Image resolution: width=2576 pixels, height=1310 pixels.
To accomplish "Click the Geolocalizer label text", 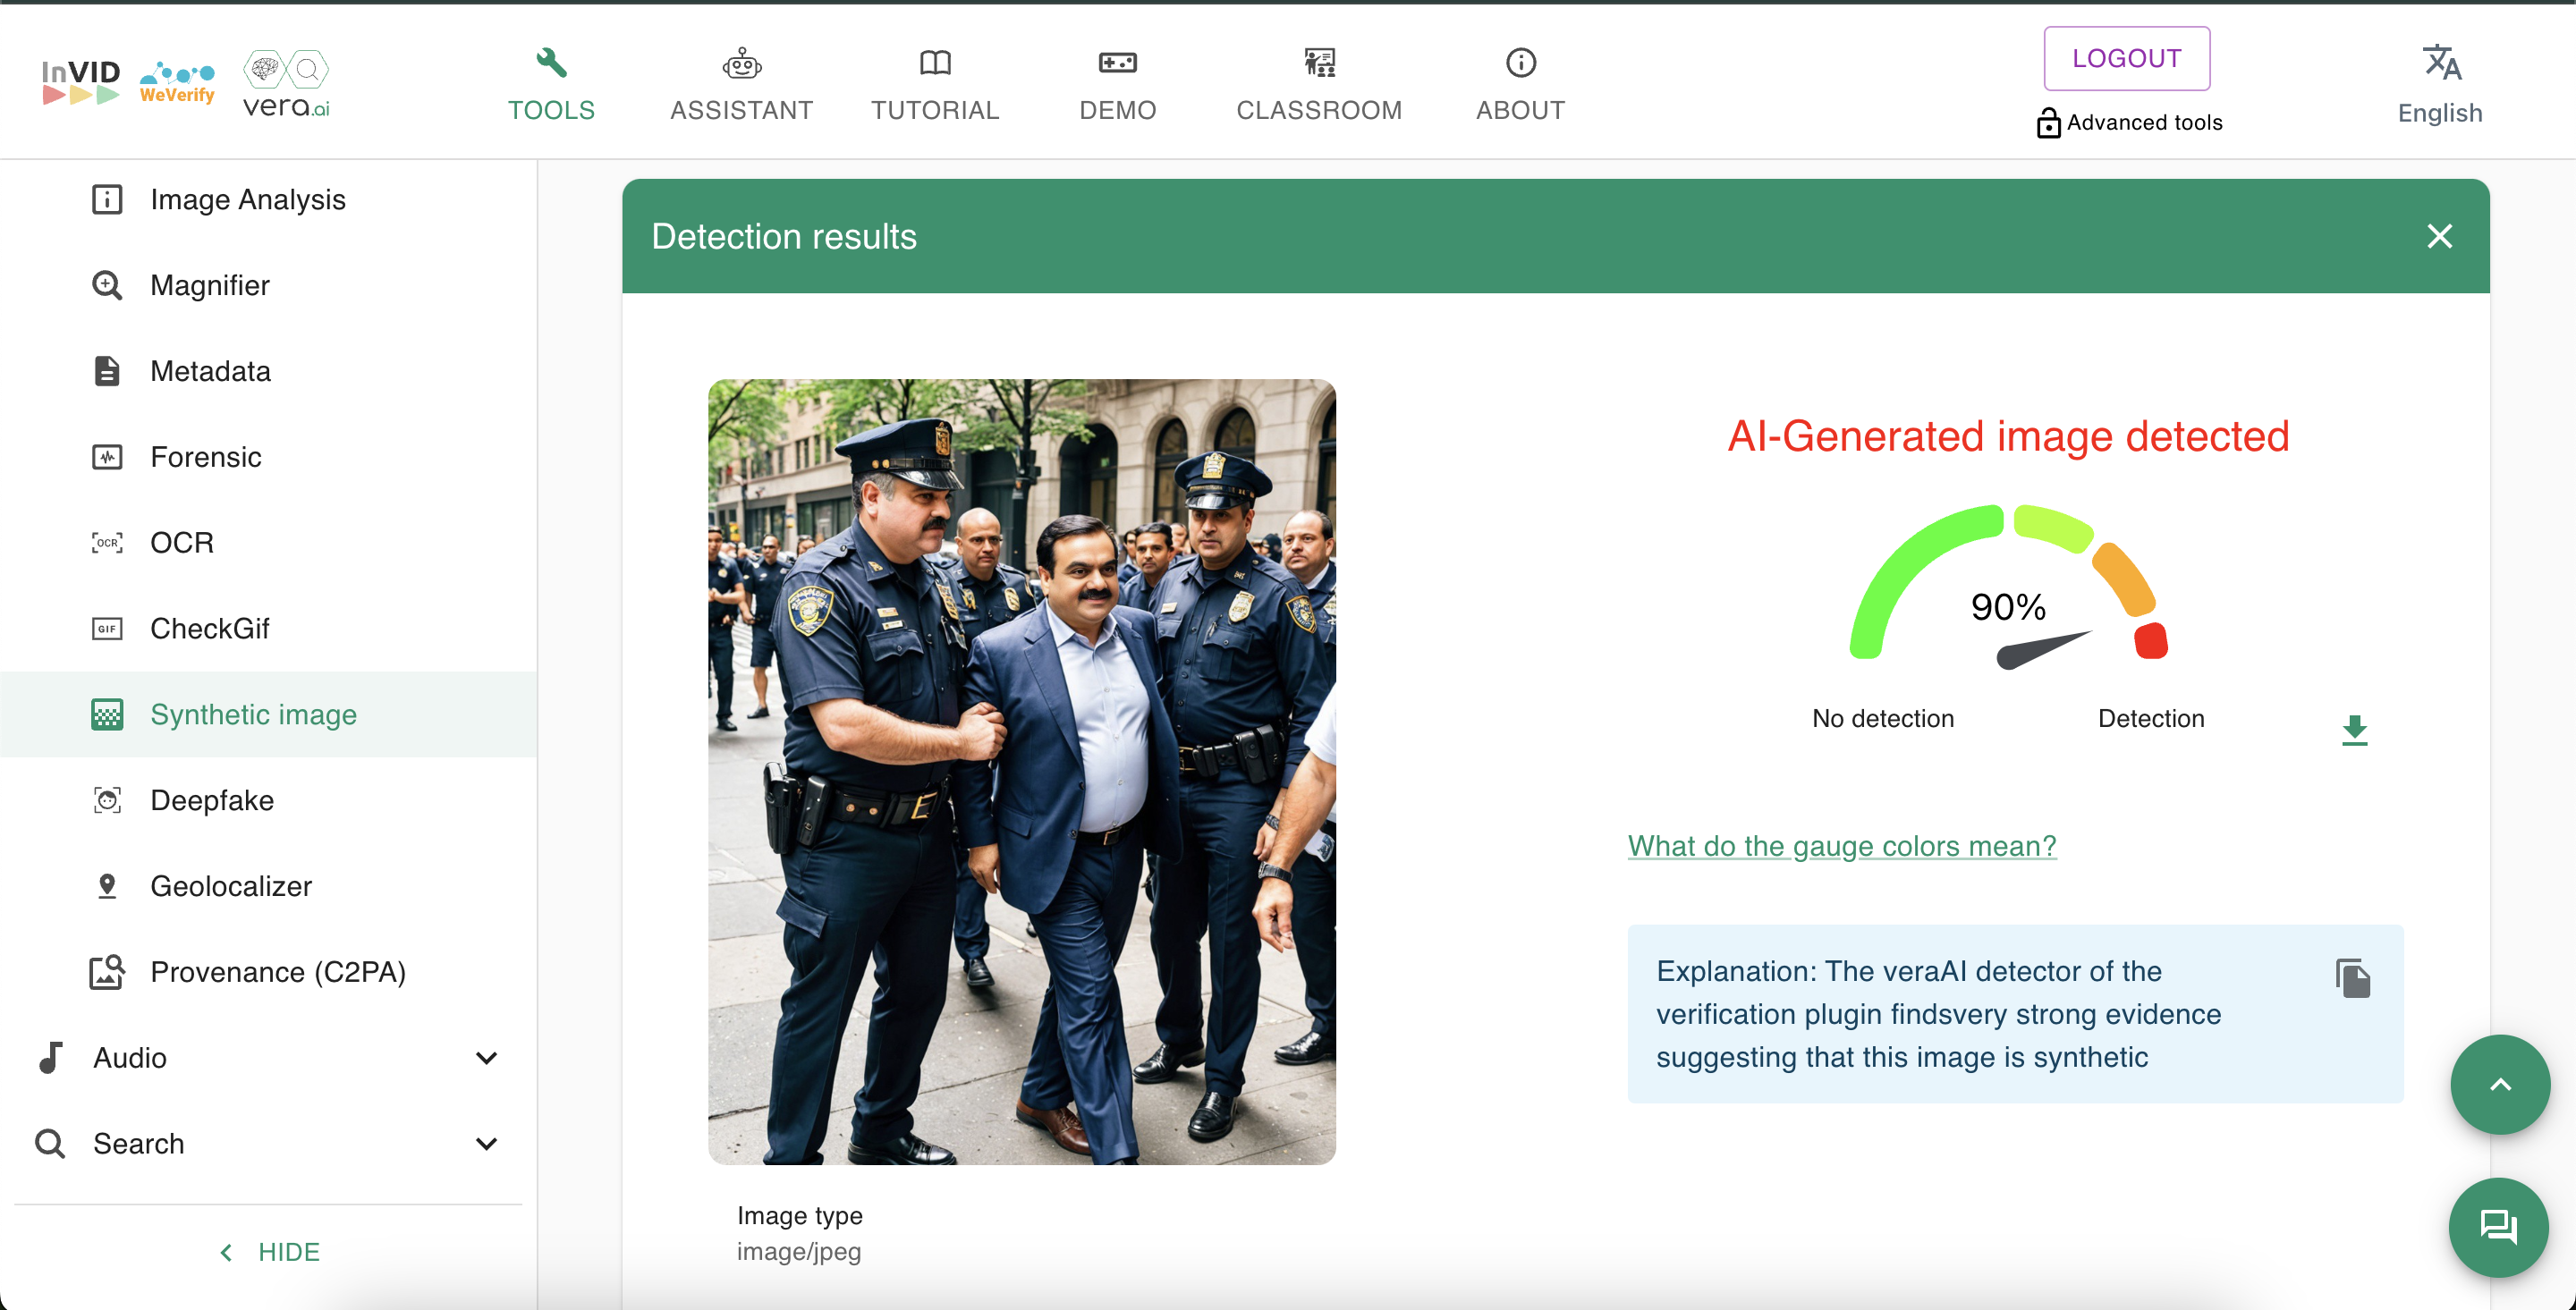I will [231, 886].
